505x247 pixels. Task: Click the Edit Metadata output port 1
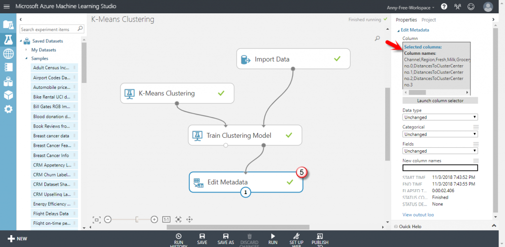(x=246, y=193)
